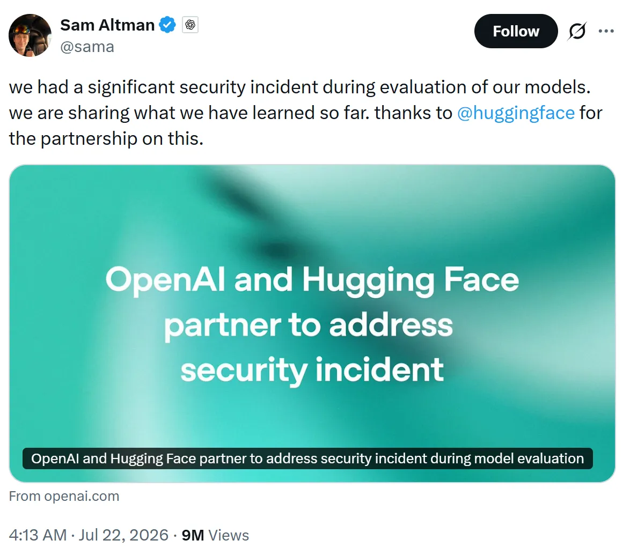
Task: Click the dark caption bar on the card
Action: coord(307,458)
